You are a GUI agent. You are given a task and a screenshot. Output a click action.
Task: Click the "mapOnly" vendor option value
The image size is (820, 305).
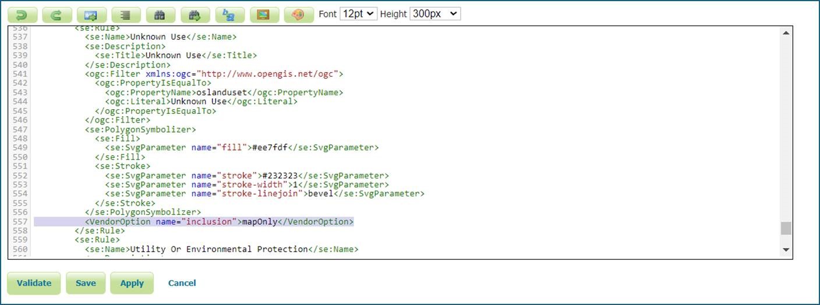[x=260, y=222]
